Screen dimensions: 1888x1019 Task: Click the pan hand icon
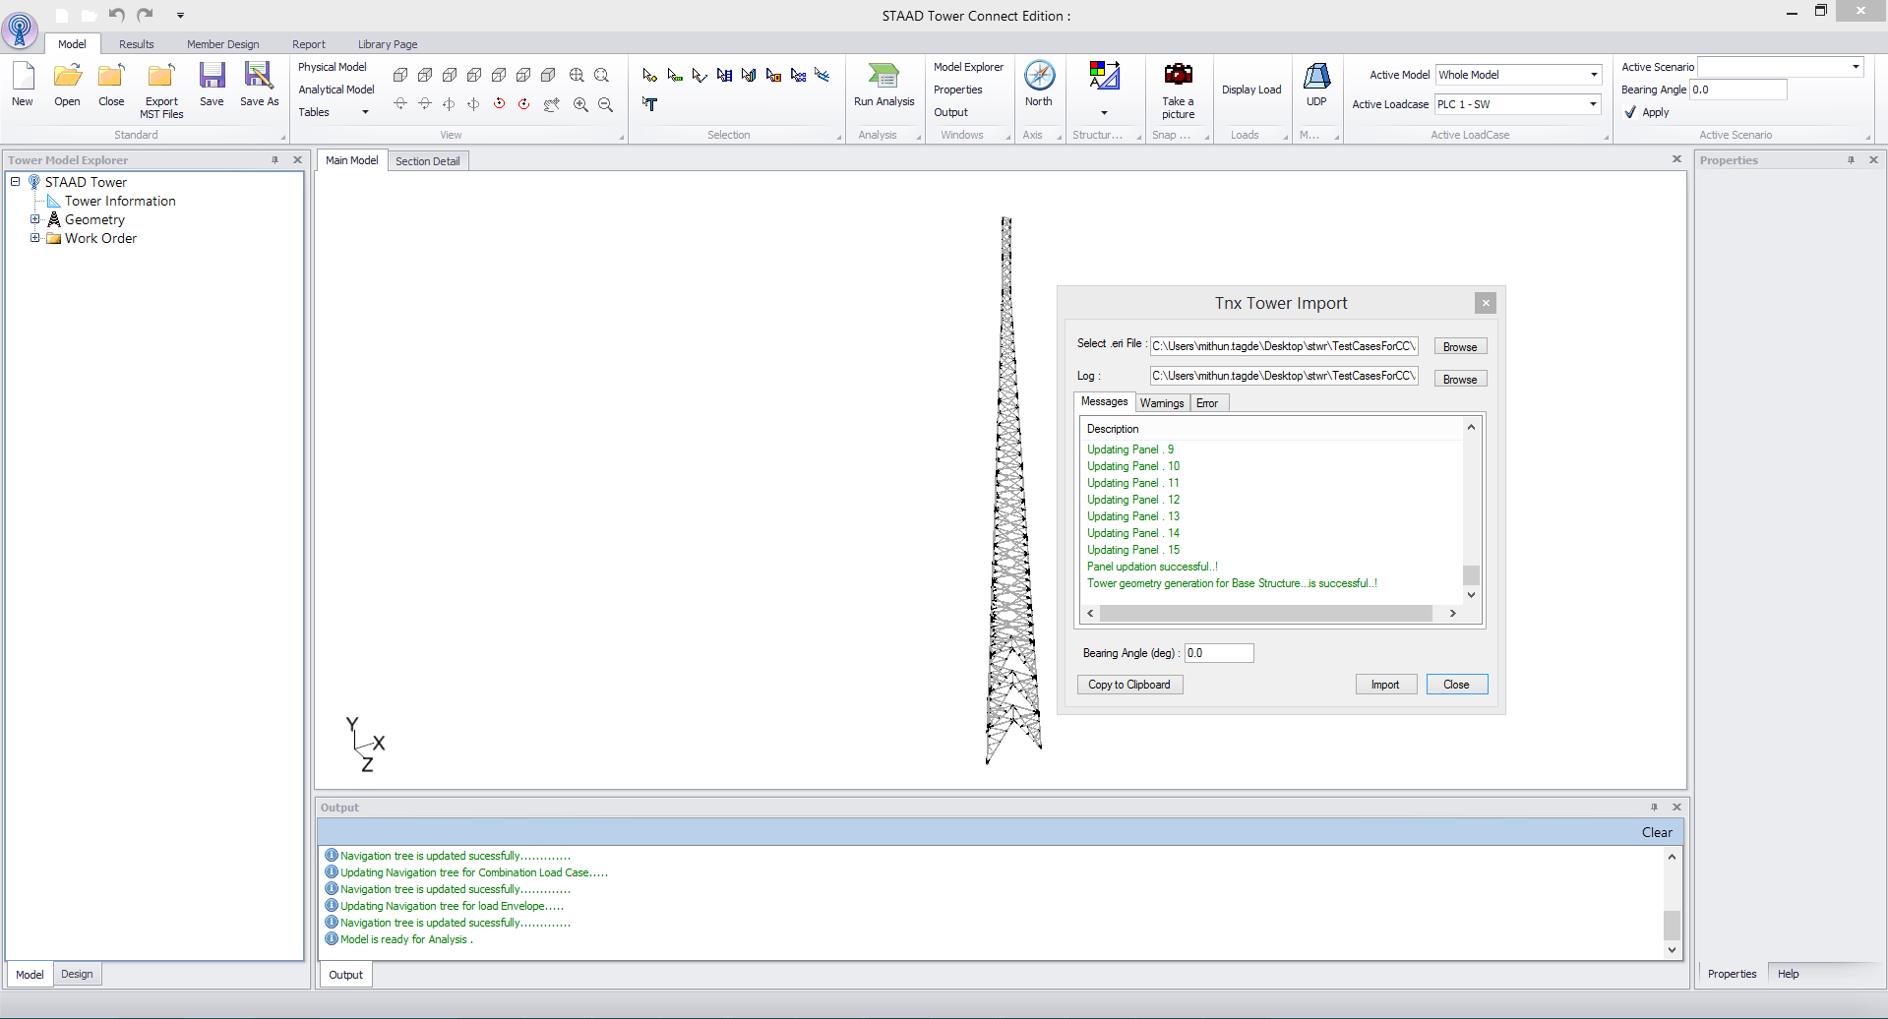click(x=552, y=104)
